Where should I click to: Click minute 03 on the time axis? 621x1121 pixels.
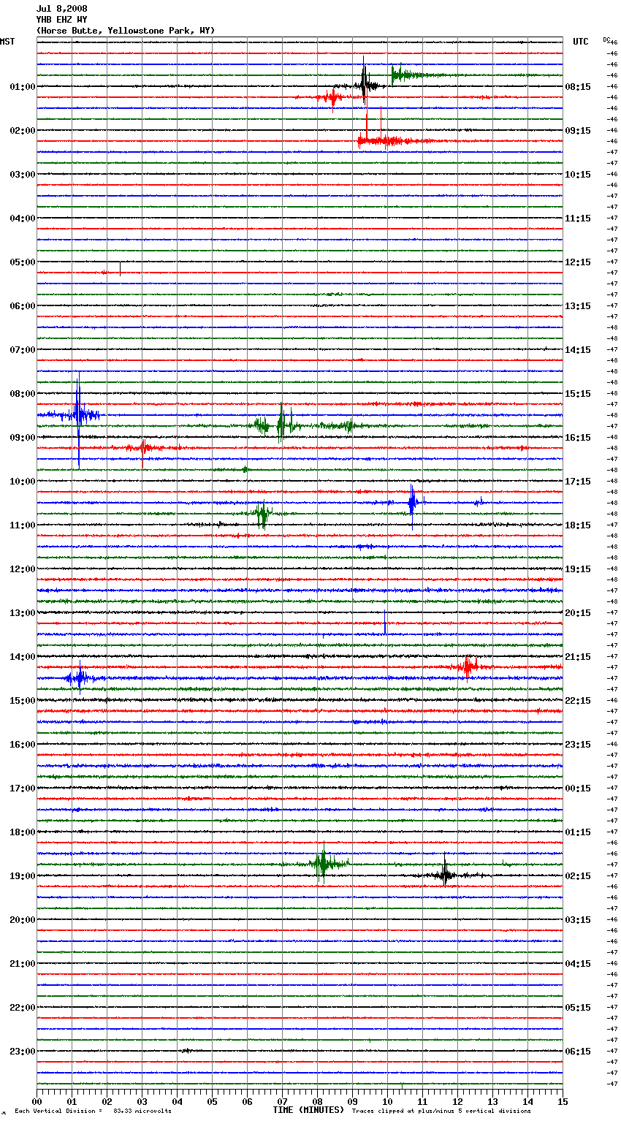point(142,1101)
